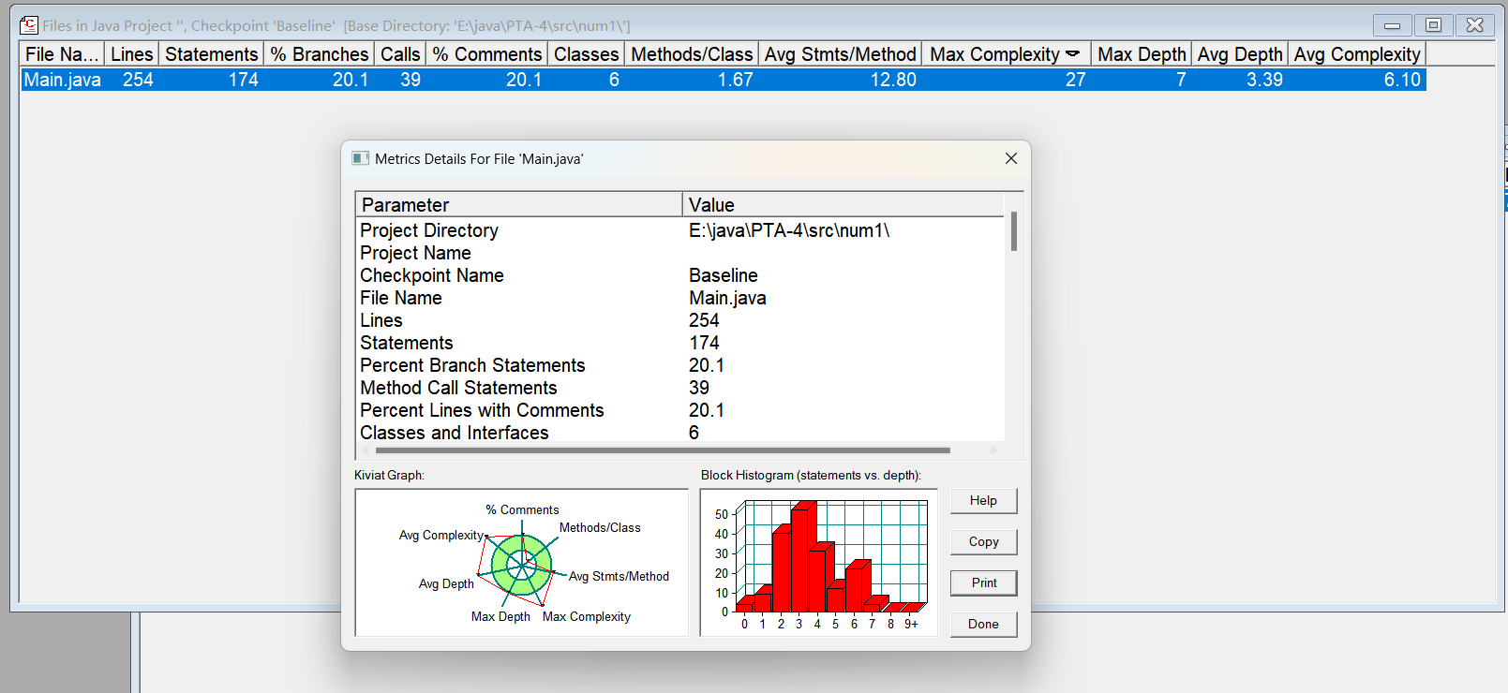Close the Metrics Details dialog
1508x693 pixels.
point(1010,158)
